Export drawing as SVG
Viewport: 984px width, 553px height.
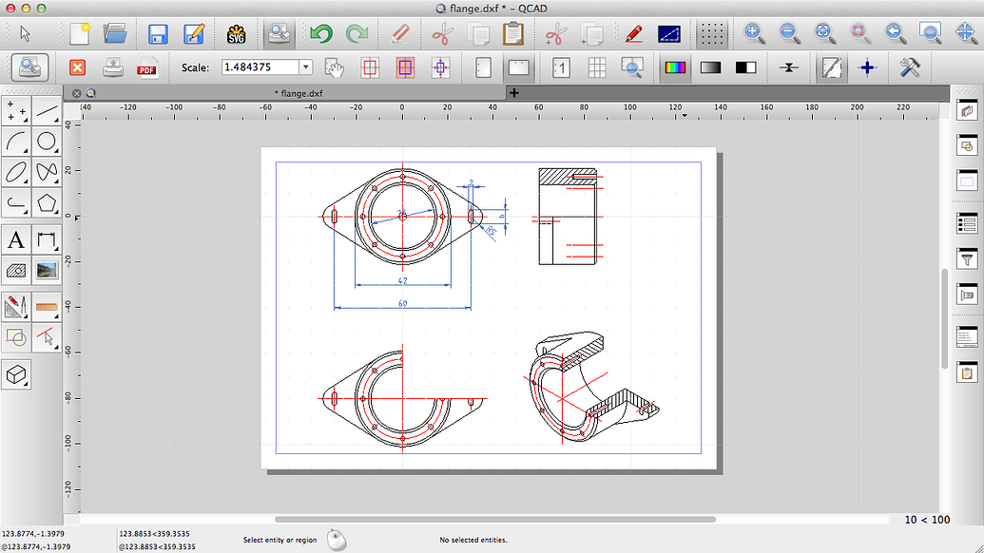tap(236, 33)
